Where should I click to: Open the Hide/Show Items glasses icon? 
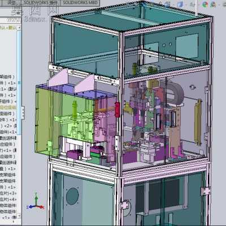(193, 4)
